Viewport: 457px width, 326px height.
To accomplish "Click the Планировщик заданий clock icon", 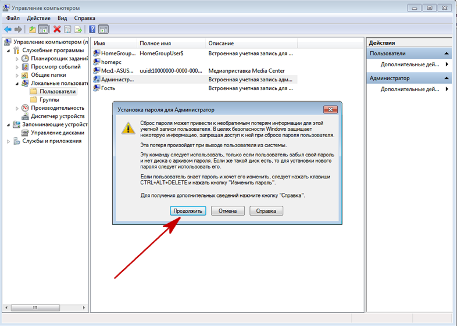I will click(26, 58).
